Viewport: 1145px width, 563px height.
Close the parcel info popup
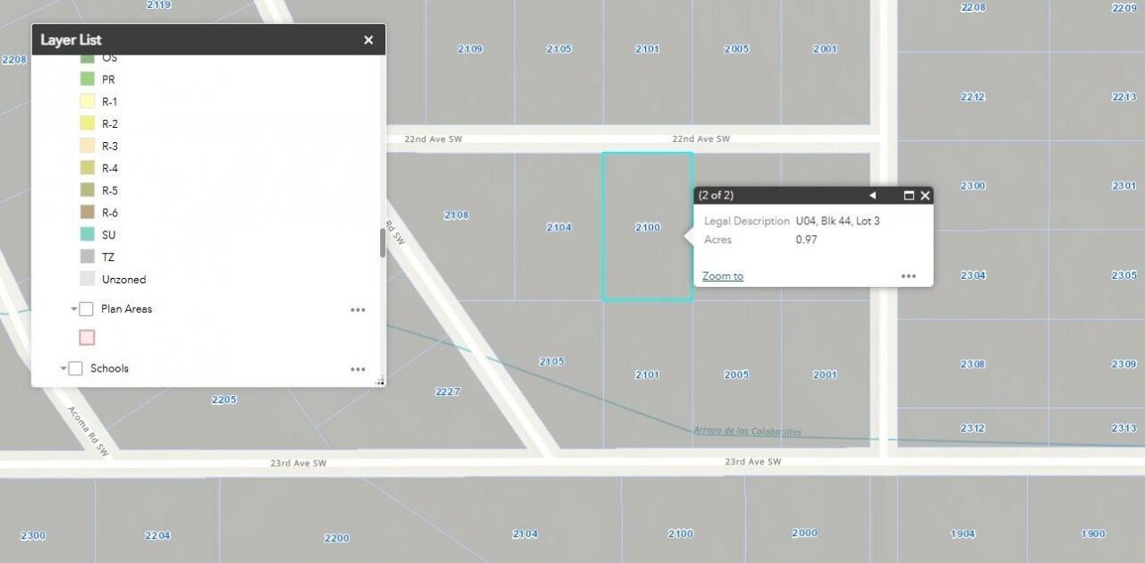925,195
